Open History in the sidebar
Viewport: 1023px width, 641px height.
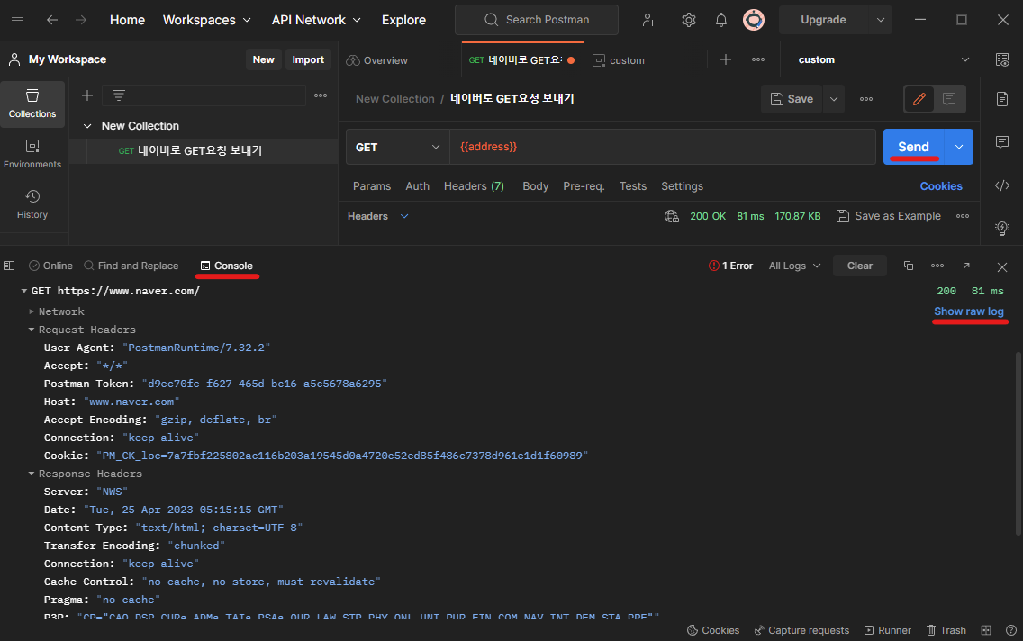[32, 204]
